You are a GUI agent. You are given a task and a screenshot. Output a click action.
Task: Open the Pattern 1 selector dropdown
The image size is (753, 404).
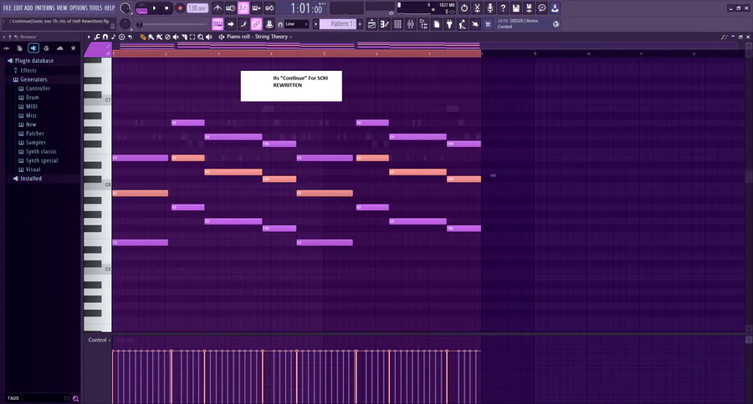pyautogui.click(x=338, y=24)
